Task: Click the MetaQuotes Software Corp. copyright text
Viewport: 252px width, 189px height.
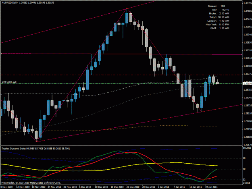Action: (31, 183)
